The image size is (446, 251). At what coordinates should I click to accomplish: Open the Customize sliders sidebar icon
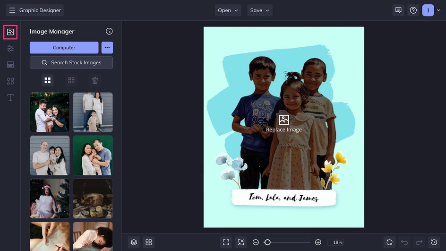(x=10, y=48)
